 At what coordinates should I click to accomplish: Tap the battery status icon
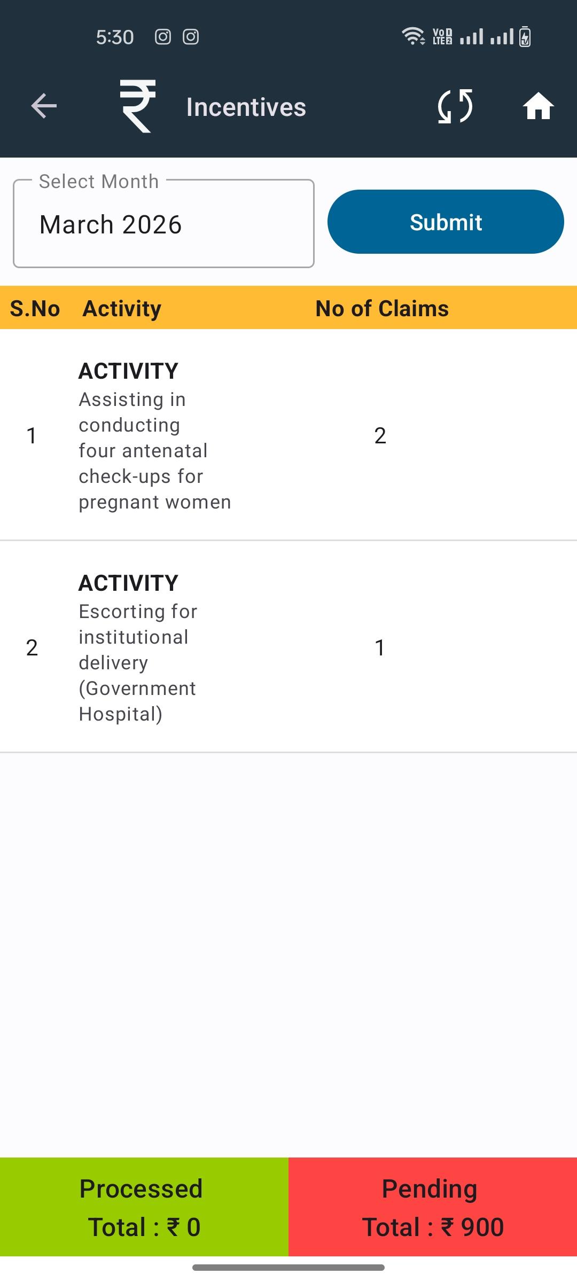pyautogui.click(x=525, y=37)
